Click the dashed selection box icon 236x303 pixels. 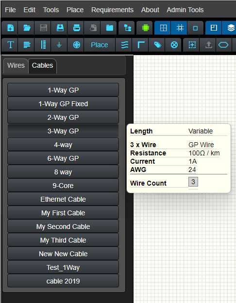pos(192,45)
